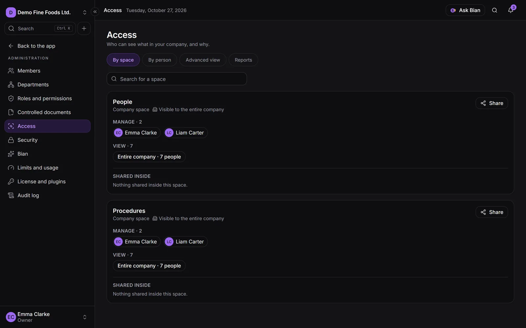The image size is (526, 328).
Task: Collapse the sidebar with the double-chevron icon
Action: [95, 12]
